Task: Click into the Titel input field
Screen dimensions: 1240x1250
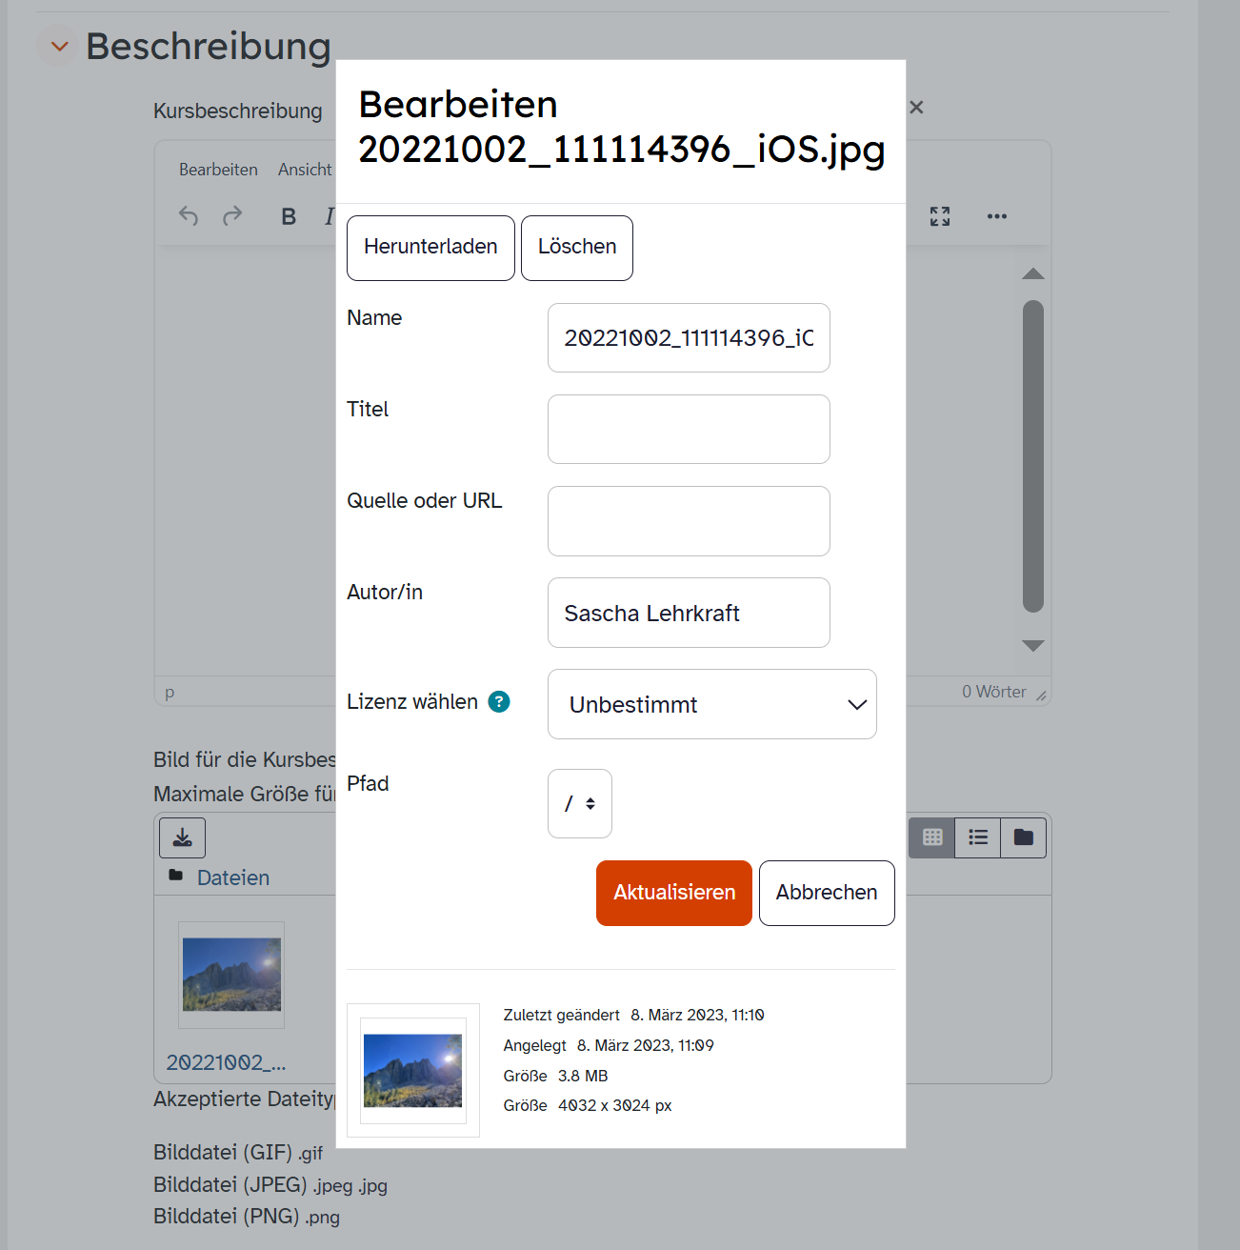Action: tap(689, 430)
